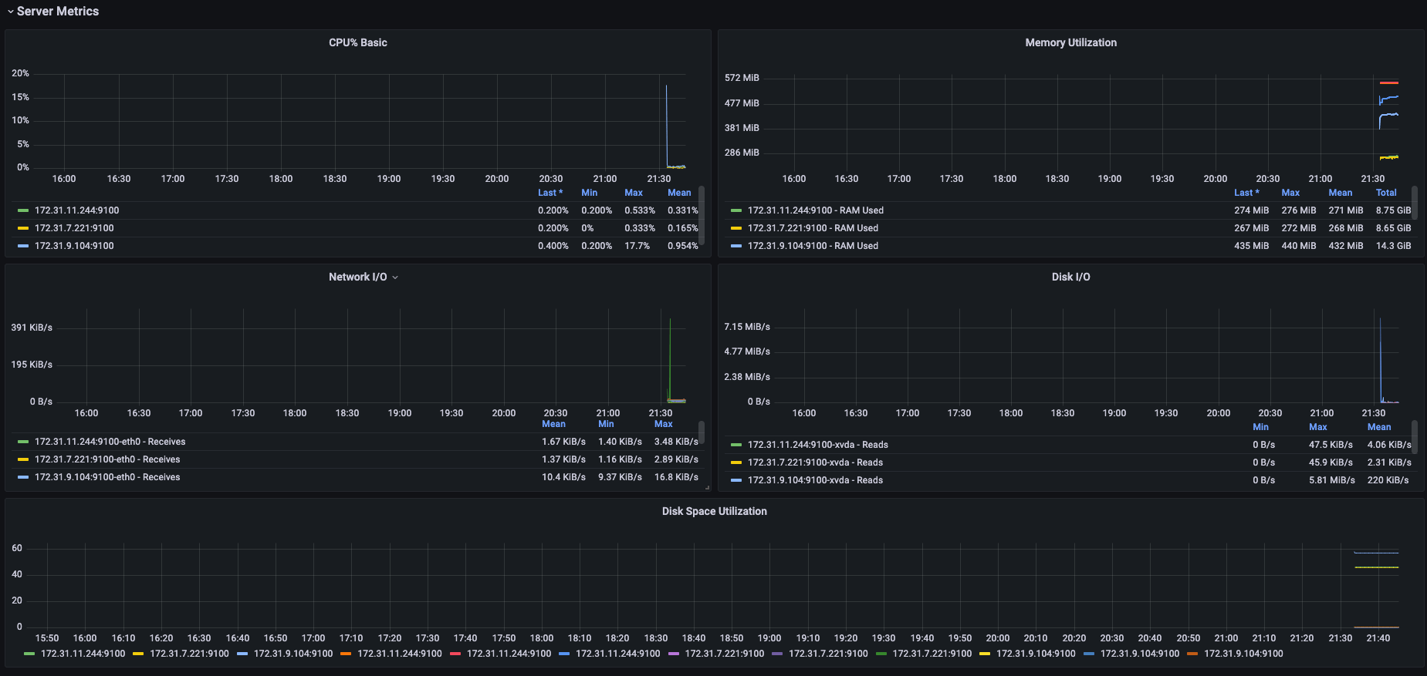This screenshot has width=1427, height=676.
Task: Click red series icon in Disk Space legend
Action: pyautogui.click(x=455, y=654)
